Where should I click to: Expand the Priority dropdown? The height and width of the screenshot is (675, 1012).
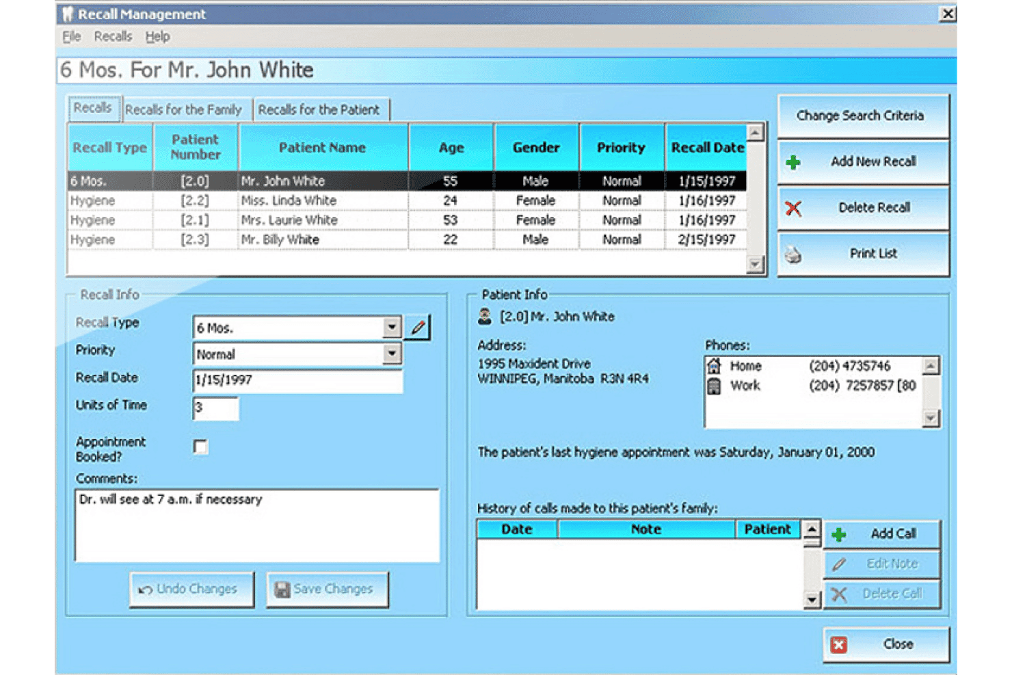point(392,354)
